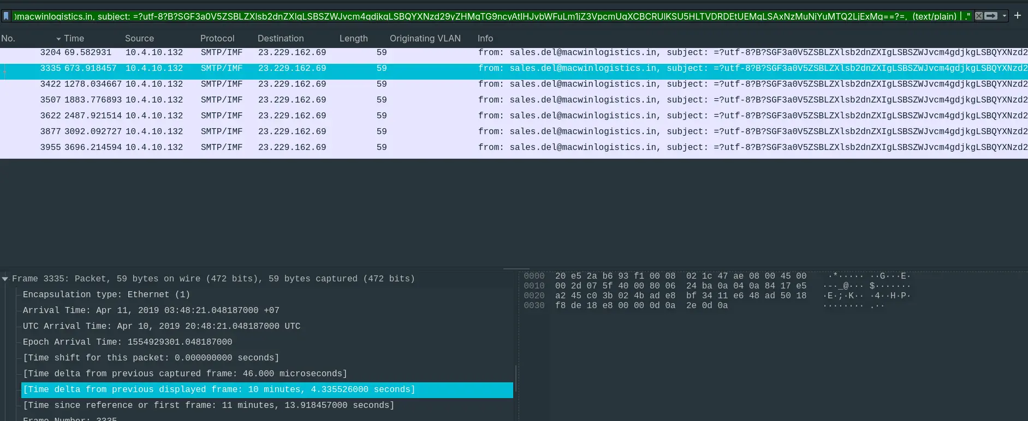Select the UTC Arrival Time detail row
The width and height of the screenshot is (1028, 421).
pyautogui.click(x=162, y=326)
